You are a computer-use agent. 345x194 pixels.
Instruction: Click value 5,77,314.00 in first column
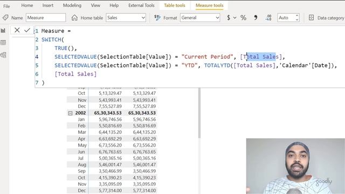tap(110, 190)
